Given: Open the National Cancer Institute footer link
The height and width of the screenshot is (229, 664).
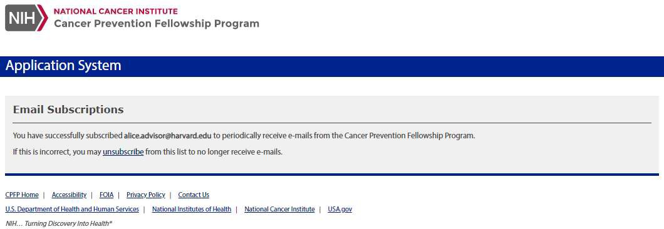Looking at the screenshot, I should point(279,209).
